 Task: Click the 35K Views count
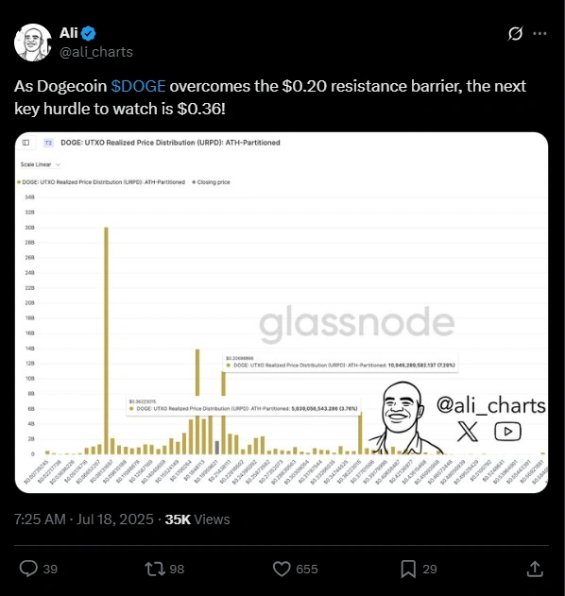(197, 519)
